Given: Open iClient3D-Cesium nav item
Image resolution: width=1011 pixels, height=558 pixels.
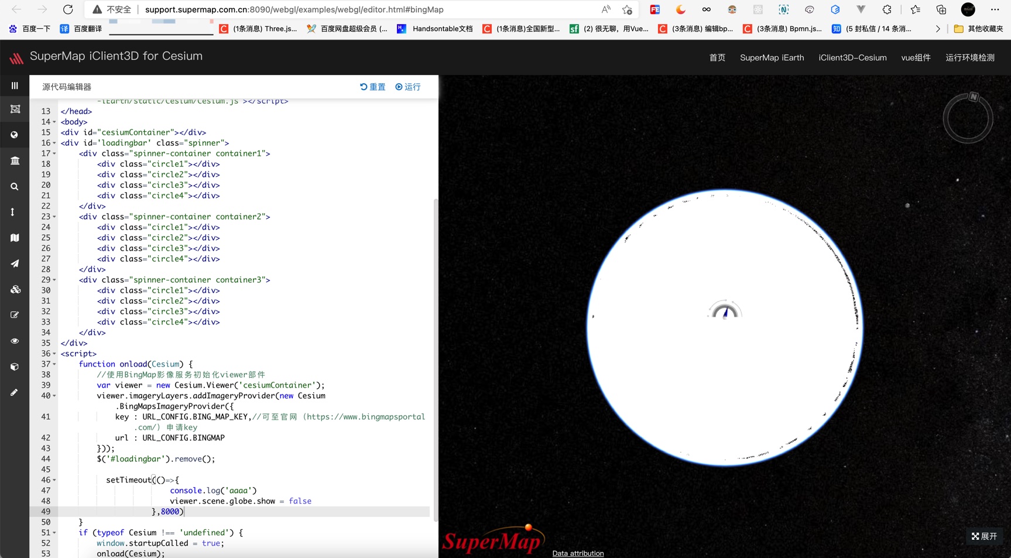Looking at the screenshot, I should [852, 57].
